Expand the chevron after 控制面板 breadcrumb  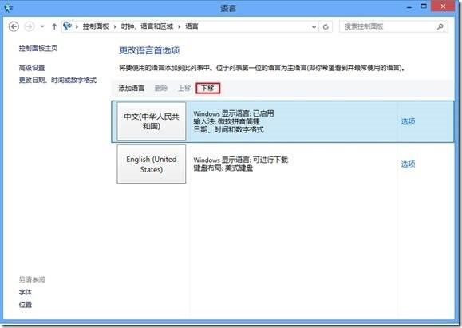[x=115, y=27]
